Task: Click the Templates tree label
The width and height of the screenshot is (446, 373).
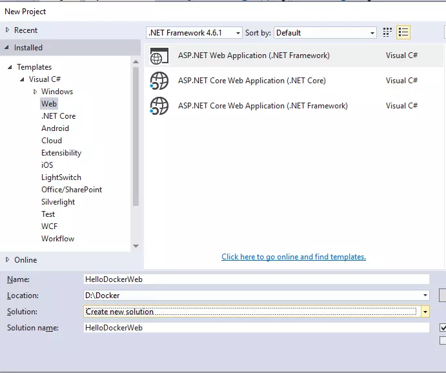Action: [x=34, y=67]
